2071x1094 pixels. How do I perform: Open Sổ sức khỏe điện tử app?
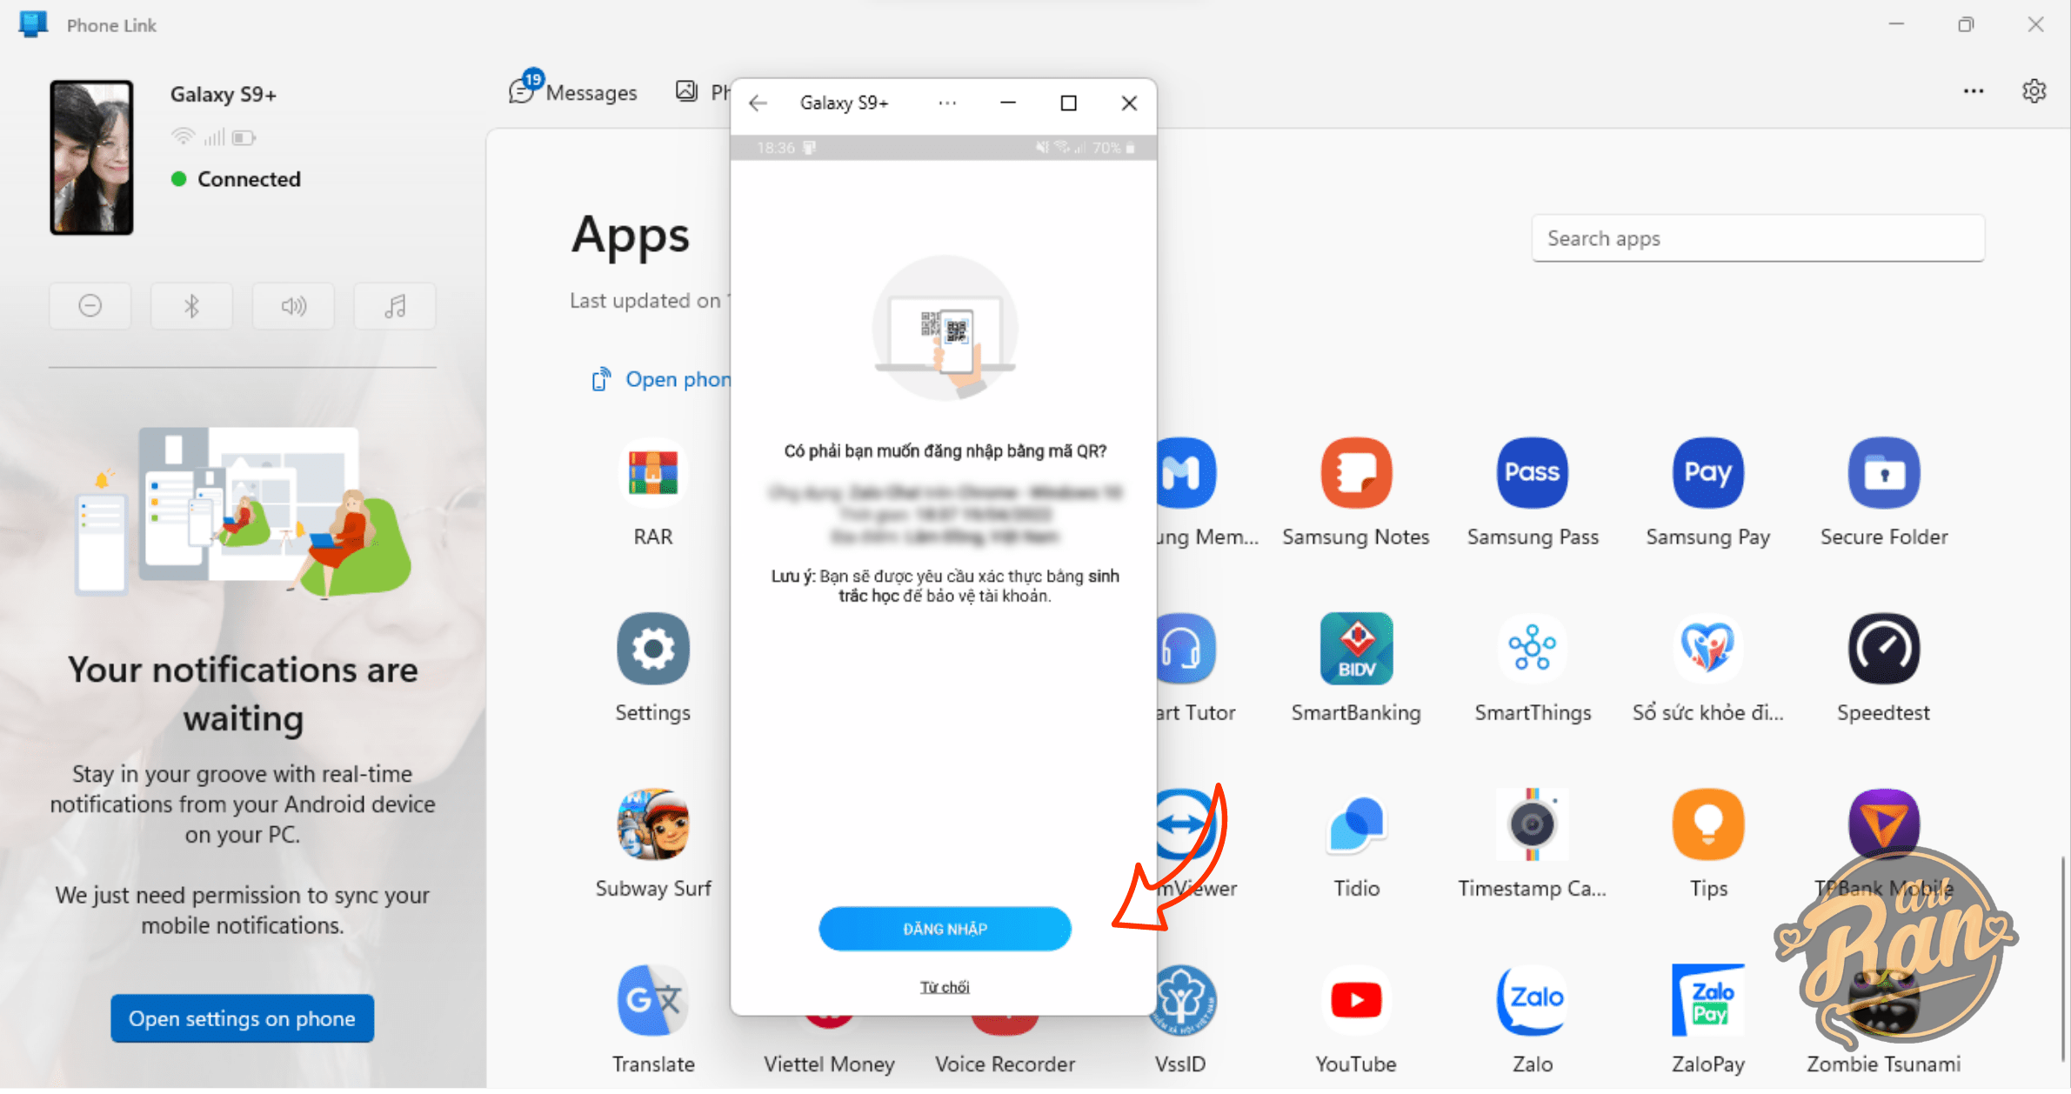coord(1707,649)
